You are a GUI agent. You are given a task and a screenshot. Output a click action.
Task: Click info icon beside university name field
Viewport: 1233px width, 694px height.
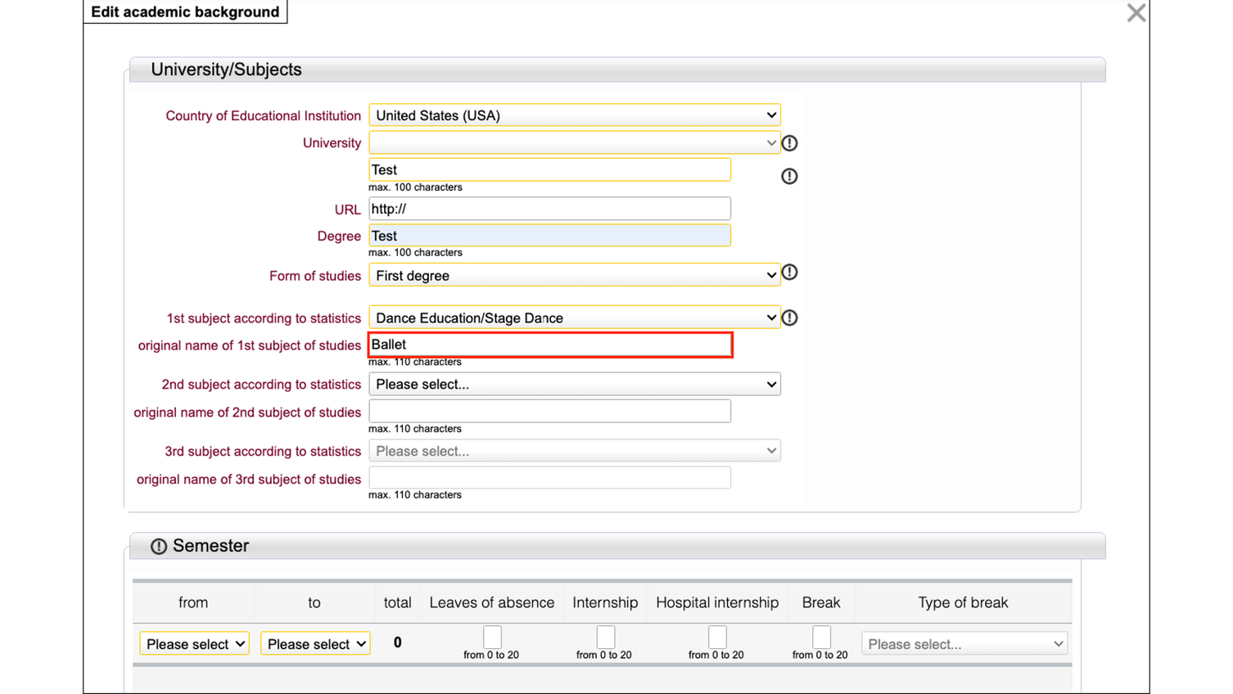789,176
